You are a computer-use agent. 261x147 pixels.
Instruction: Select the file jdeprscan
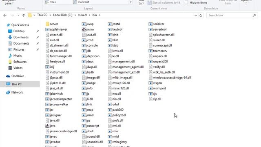click(x=91, y=56)
